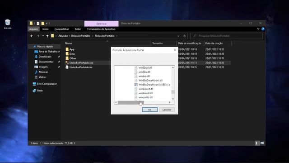Screen dimensions: 289x163
Task: Open Músicas in sidebar
Action: [x=43, y=72]
